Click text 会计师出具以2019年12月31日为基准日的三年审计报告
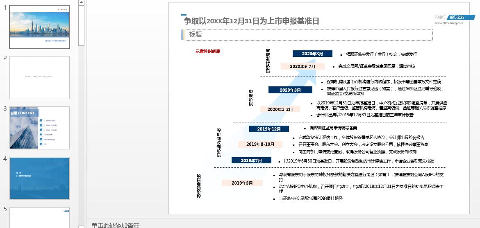Viewport: 480px width, 228px height. pyautogui.click(x=365, y=115)
